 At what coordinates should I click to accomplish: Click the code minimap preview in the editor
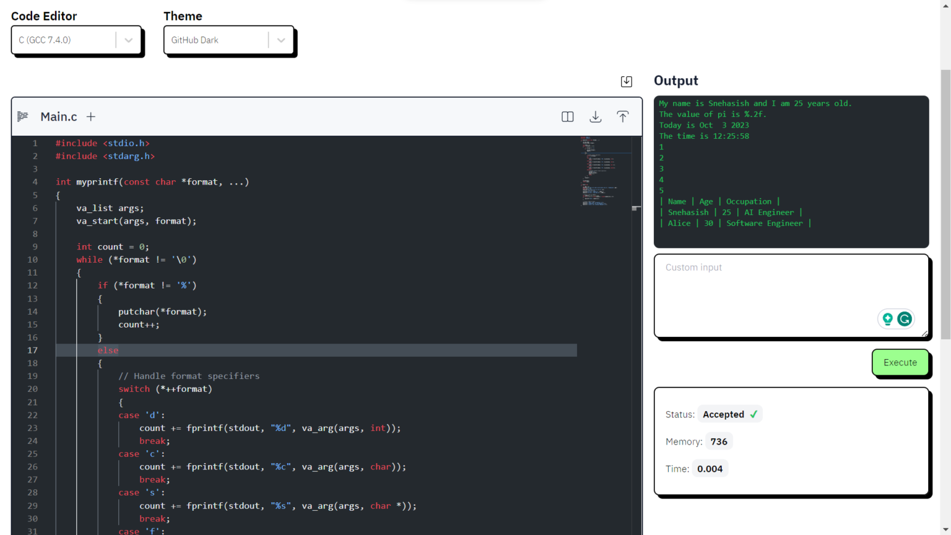coord(599,172)
